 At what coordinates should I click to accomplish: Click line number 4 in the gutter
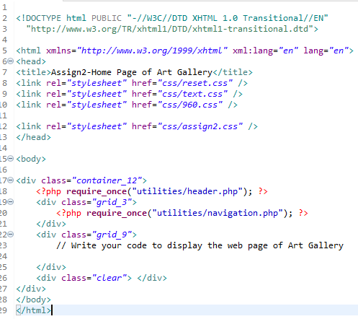[4, 40]
